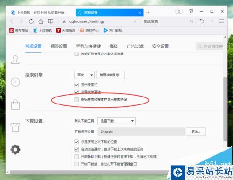
Task: Enable 开启静默下载 checkbox
Action: (x=76, y=157)
